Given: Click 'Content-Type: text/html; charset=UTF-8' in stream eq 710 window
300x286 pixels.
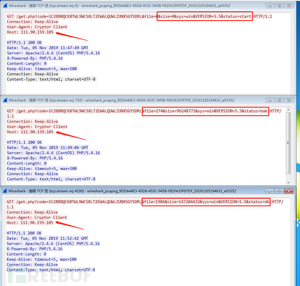Looking at the screenshot, I should 51,179.
